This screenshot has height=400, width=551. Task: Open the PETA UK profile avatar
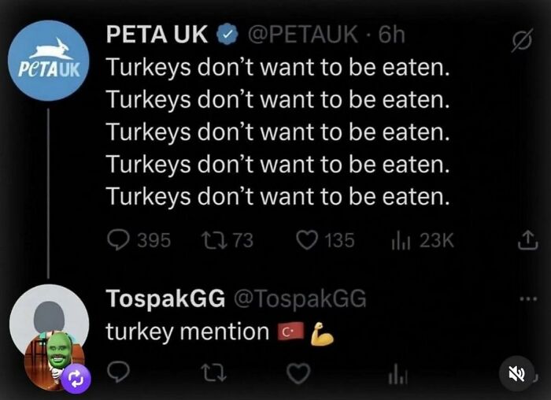[x=49, y=61]
